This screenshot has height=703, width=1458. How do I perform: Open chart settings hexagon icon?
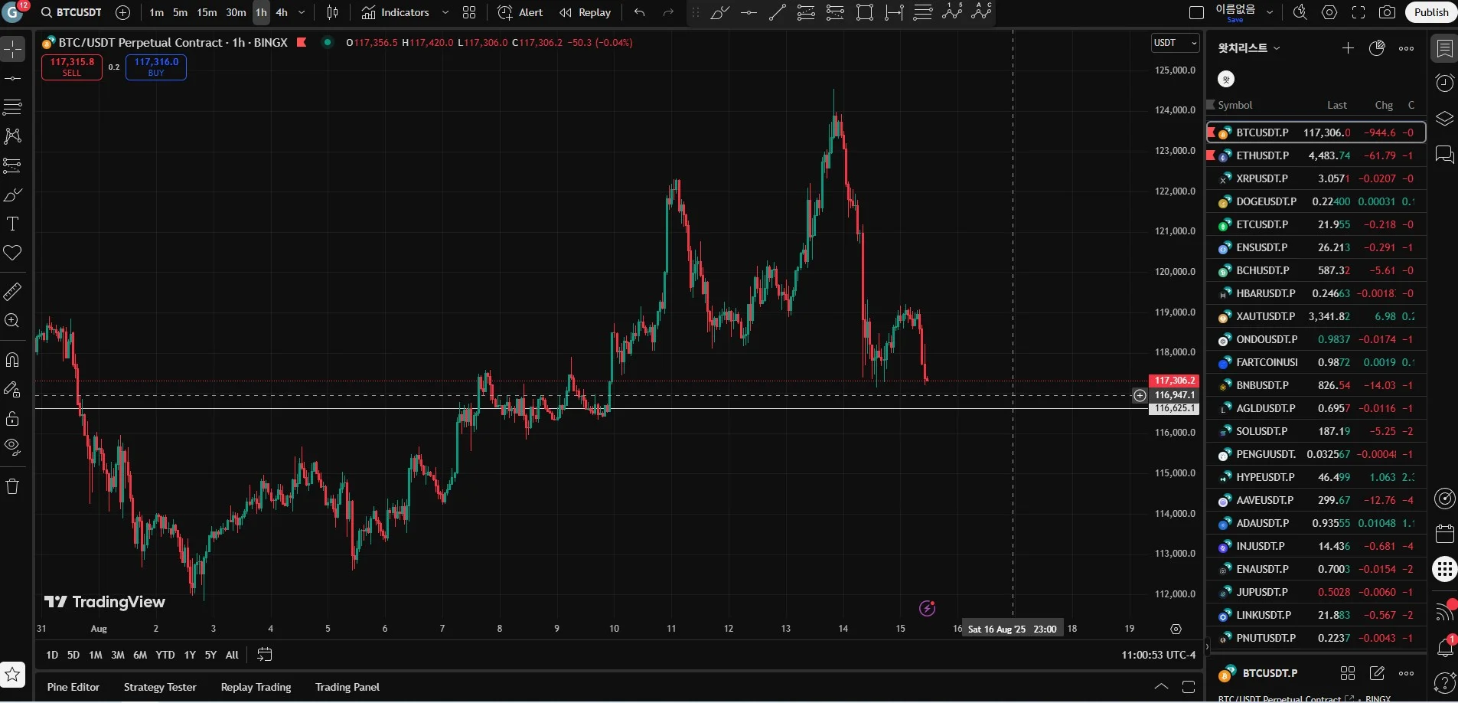1329,12
